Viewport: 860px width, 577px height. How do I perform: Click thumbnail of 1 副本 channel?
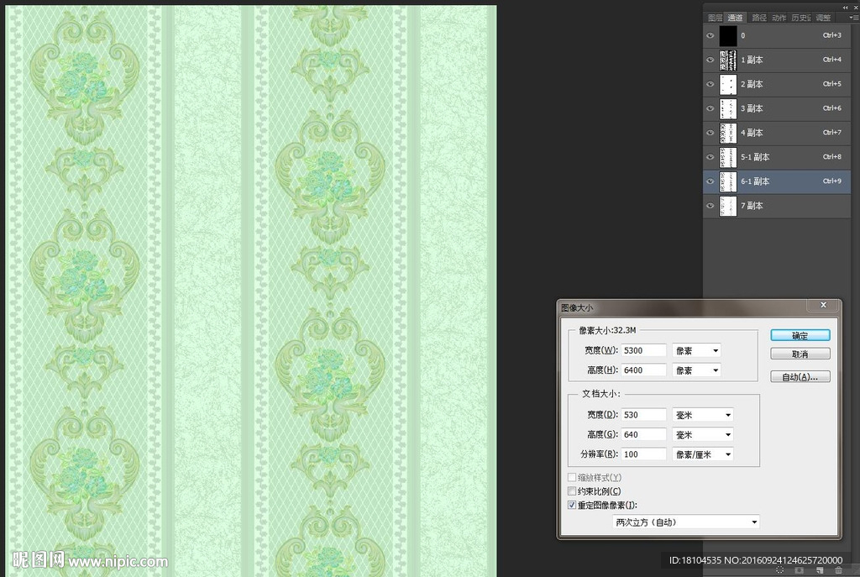[728, 60]
